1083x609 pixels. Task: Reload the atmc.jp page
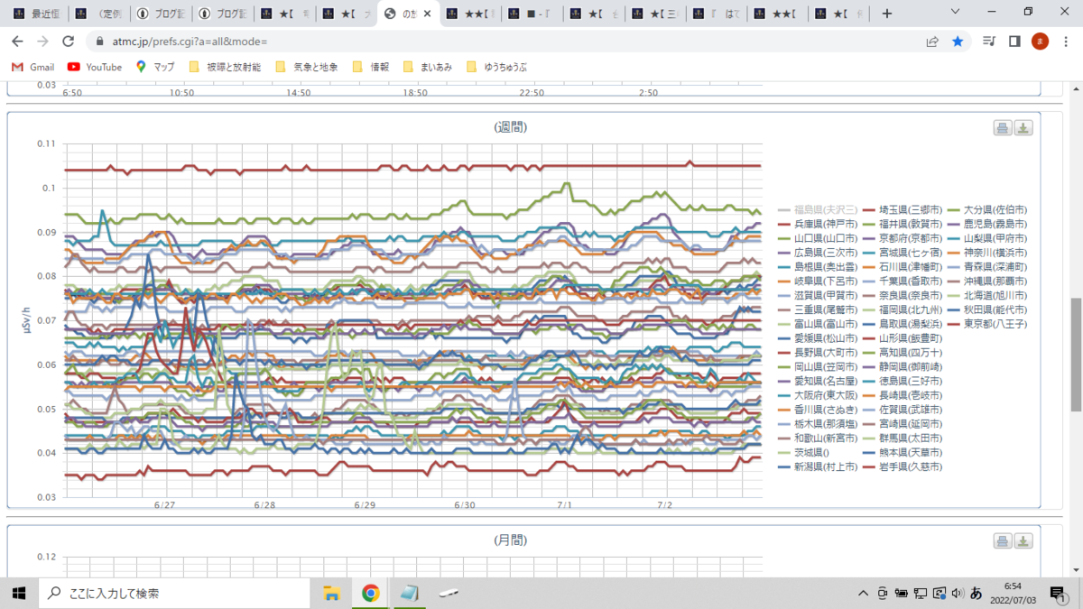(x=69, y=42)
